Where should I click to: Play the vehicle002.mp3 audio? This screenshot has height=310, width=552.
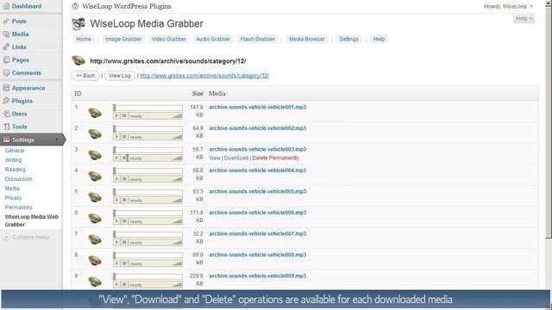tap(117, 137)
